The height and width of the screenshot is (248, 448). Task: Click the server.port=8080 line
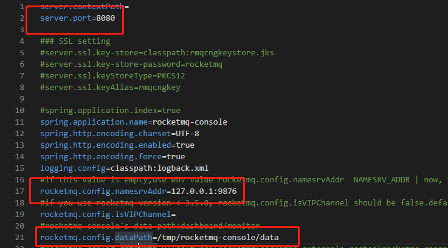pyautogui.click(x=77, y=18)
